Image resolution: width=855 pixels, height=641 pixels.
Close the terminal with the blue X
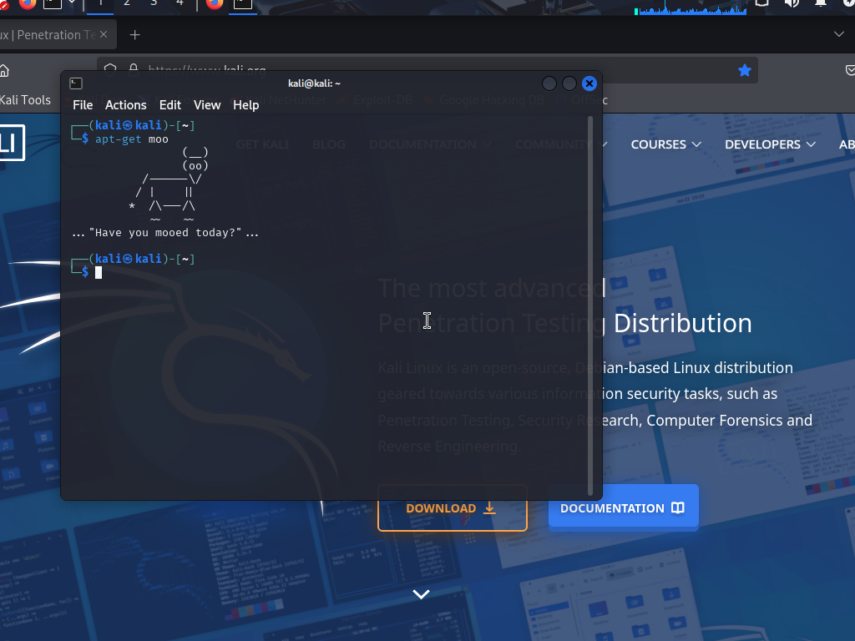[x=589, y=83]
